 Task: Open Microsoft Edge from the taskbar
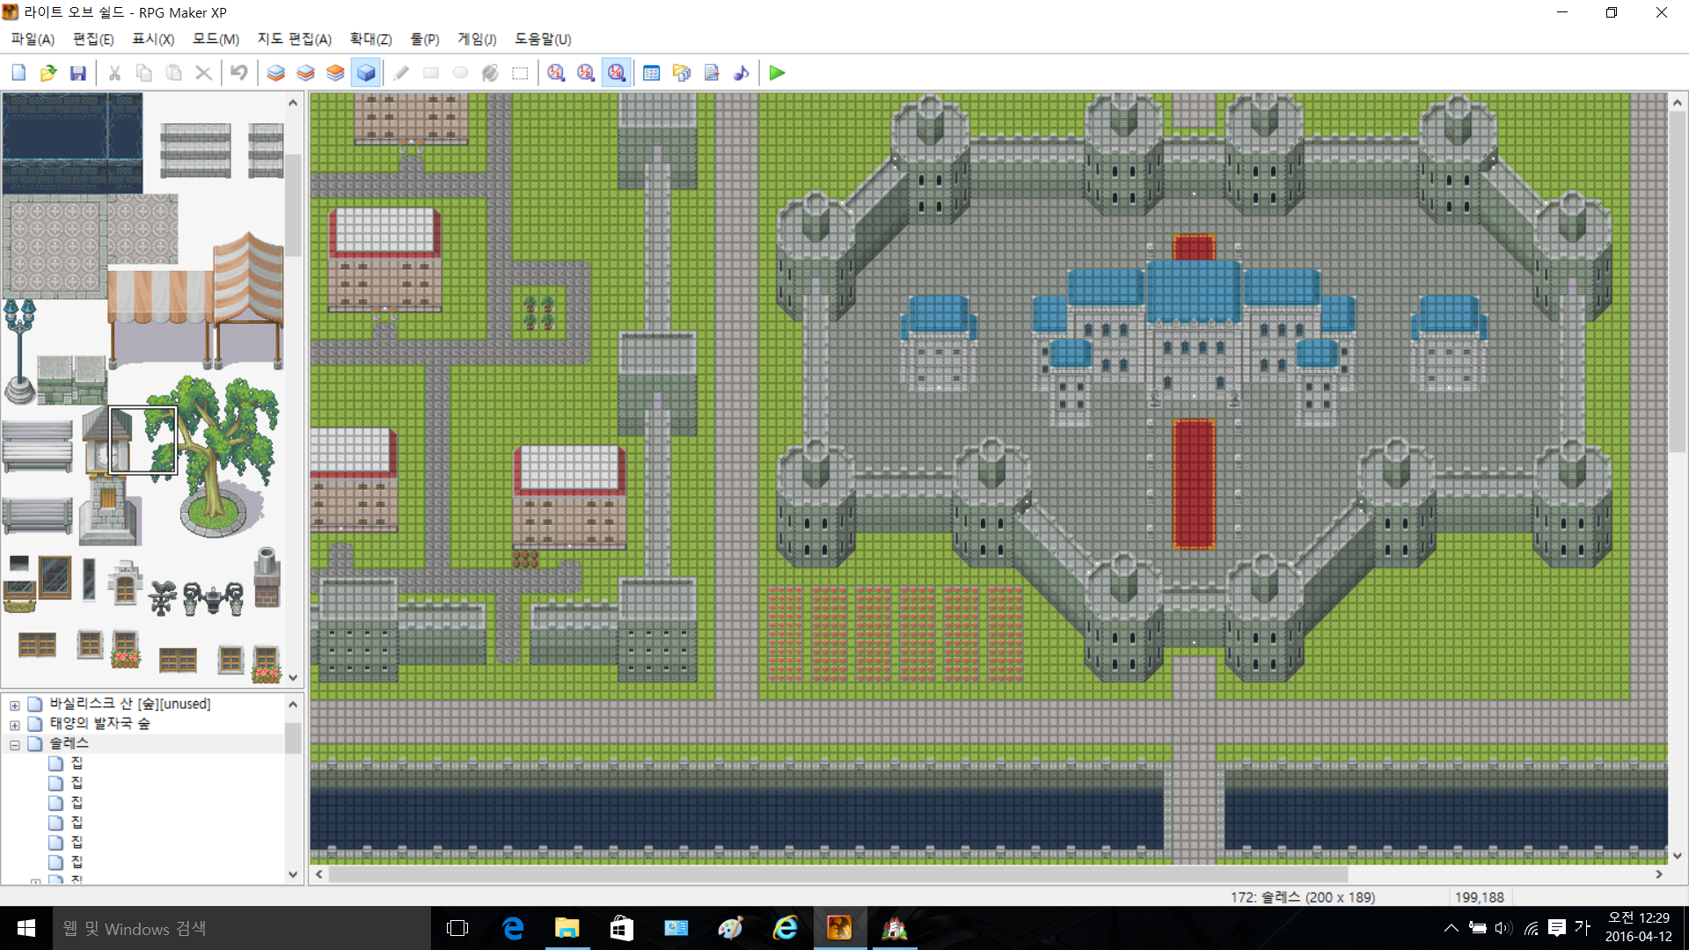(x=513, y=928)
